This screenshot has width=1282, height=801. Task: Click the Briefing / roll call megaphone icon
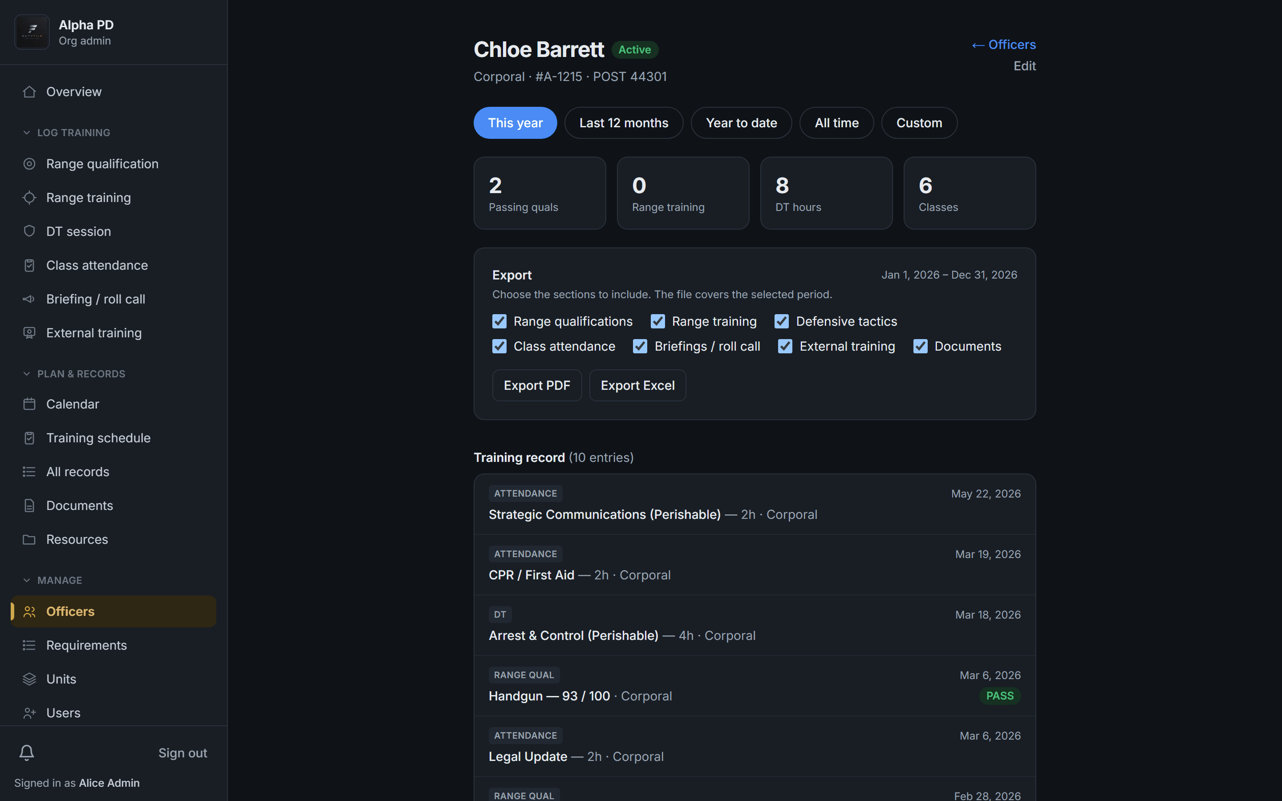(x=29, y=299)
